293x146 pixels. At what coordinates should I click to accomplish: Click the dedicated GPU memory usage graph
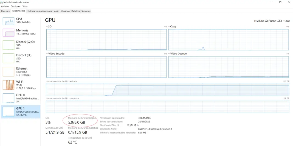coord(167,90)
